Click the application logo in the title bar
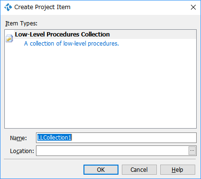Image resolution: width=201 pixels, height=179 pixels. (x=8, y=7)
